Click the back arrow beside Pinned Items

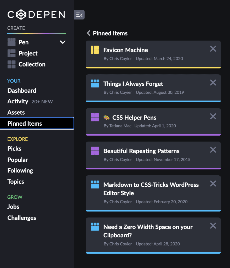88,33
